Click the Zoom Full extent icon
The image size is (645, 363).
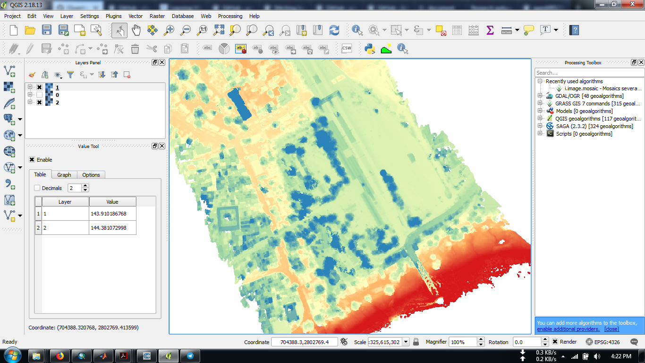point(219,30)
